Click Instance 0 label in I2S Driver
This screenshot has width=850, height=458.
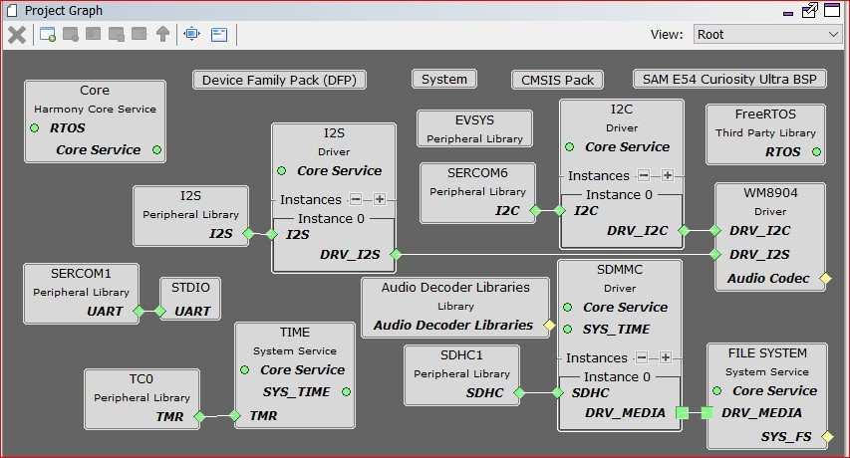click(331, 219)
